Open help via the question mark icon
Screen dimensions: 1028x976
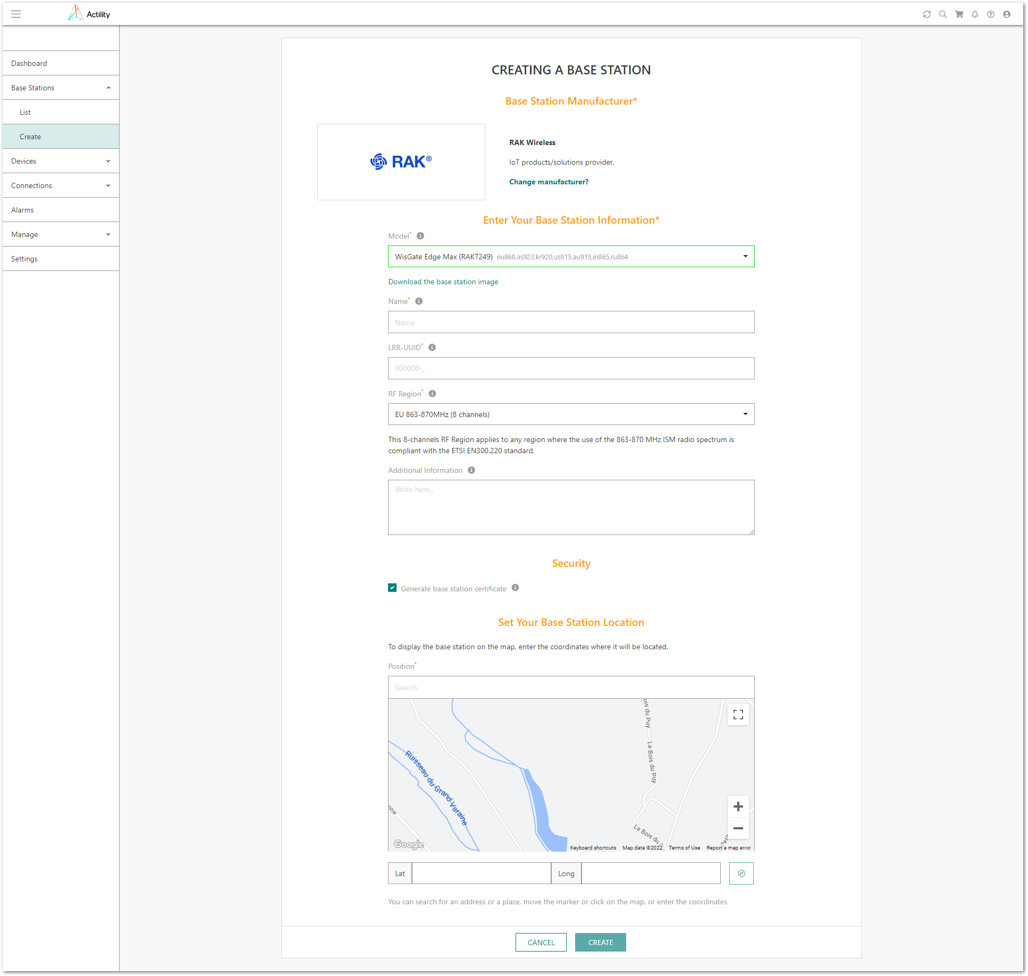pyautogui.click(x=991, y=14)
